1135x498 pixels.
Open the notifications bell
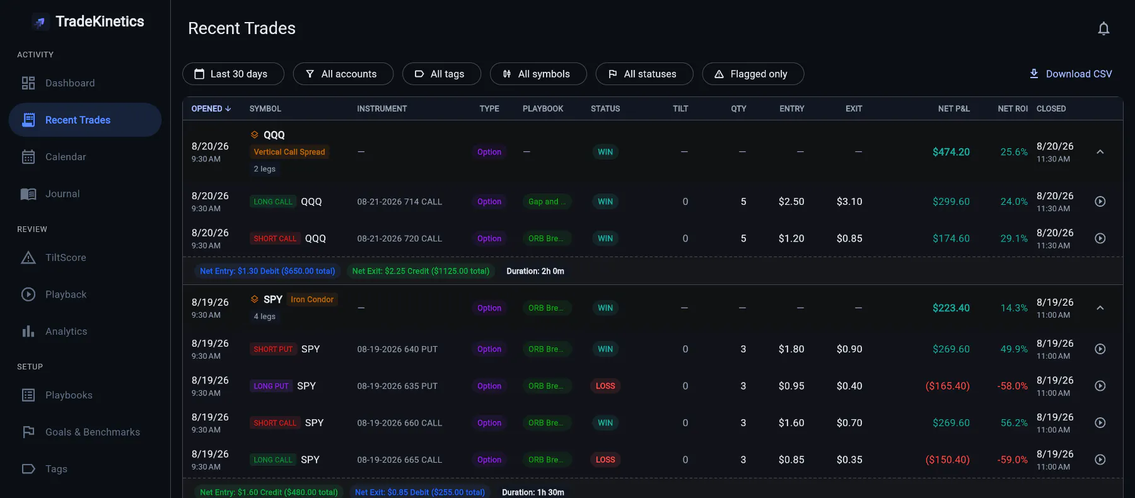pos(1103,28)
